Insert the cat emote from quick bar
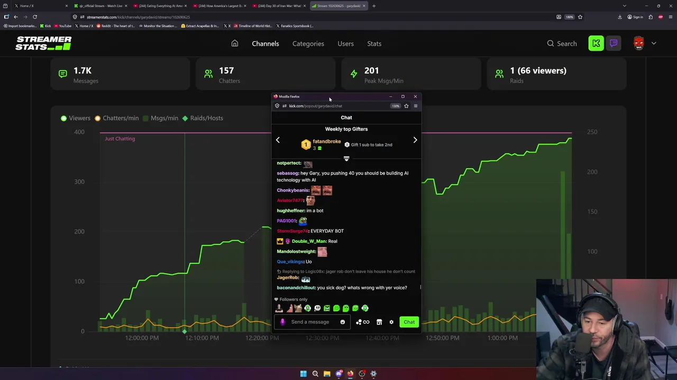This screenshot has height=380, width=677. [x=298, y=308]
